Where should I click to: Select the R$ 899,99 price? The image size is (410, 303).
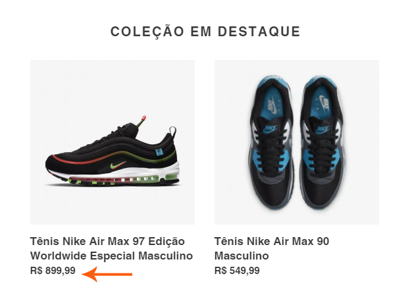tap(53, 270)
